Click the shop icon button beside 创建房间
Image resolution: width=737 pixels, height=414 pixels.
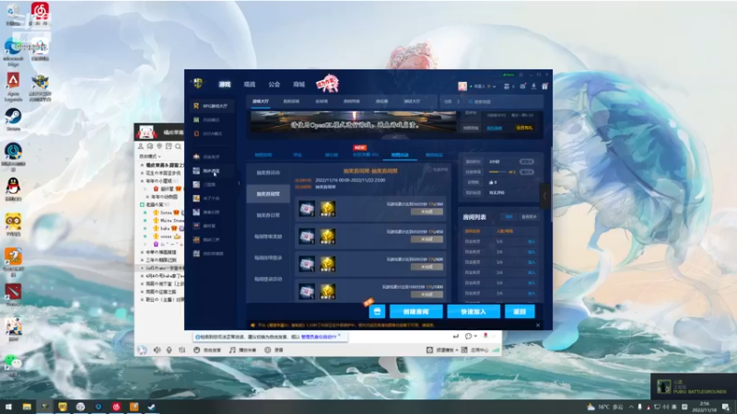377,311
